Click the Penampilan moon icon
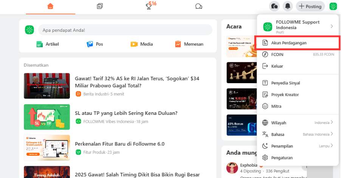Image resolution: width=342 pixels, height=178 pixels. point(265,146)
